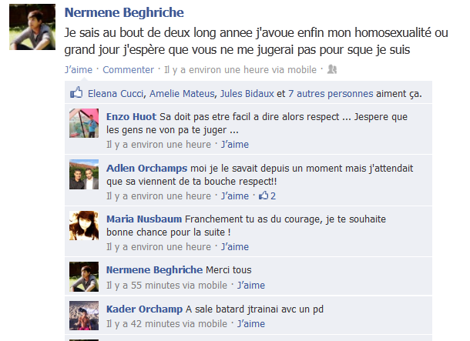Click the 2 likes thumbs-up on Adlen Orchamps' comment
The width and height of the screenshot is (470, 341).
267,196
